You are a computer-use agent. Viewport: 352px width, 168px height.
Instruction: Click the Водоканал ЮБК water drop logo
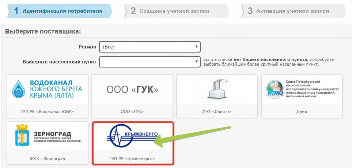19,89
